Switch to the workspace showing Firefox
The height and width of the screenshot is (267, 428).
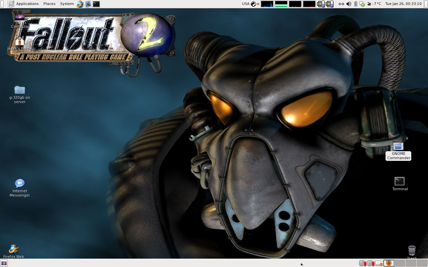389,263
